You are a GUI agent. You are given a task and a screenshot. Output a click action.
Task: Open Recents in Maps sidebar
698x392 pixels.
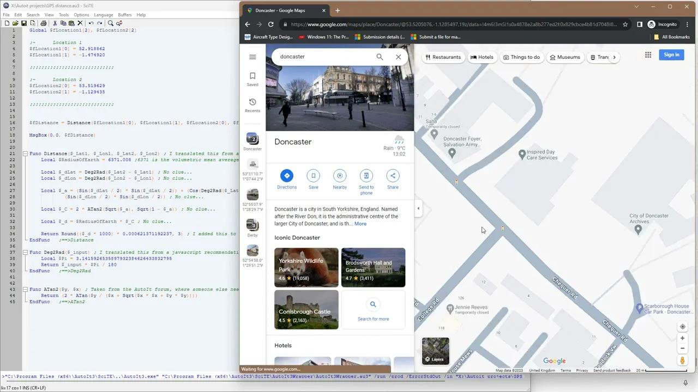click(252, 105)
